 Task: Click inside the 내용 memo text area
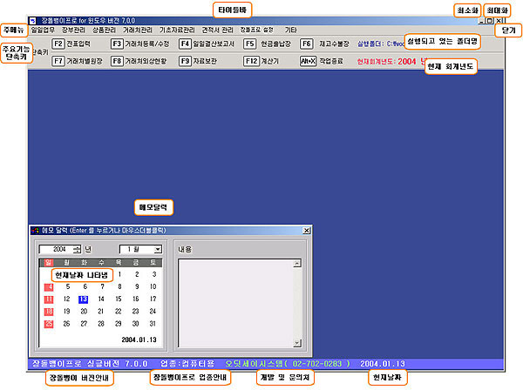click(x=236, y=303)
